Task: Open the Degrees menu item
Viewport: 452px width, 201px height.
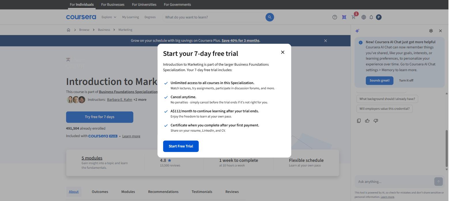Action: [150, 17]
